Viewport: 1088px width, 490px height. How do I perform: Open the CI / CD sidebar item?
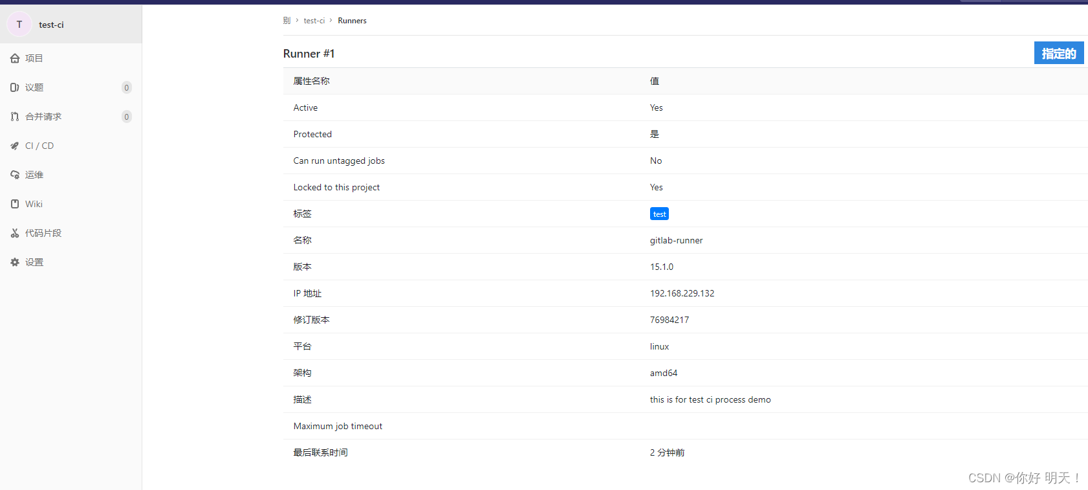71,146
